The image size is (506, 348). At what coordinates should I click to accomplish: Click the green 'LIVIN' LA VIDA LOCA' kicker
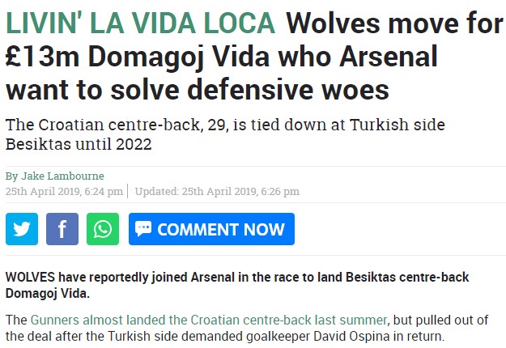pyautogui.click(x=140, y=23)
